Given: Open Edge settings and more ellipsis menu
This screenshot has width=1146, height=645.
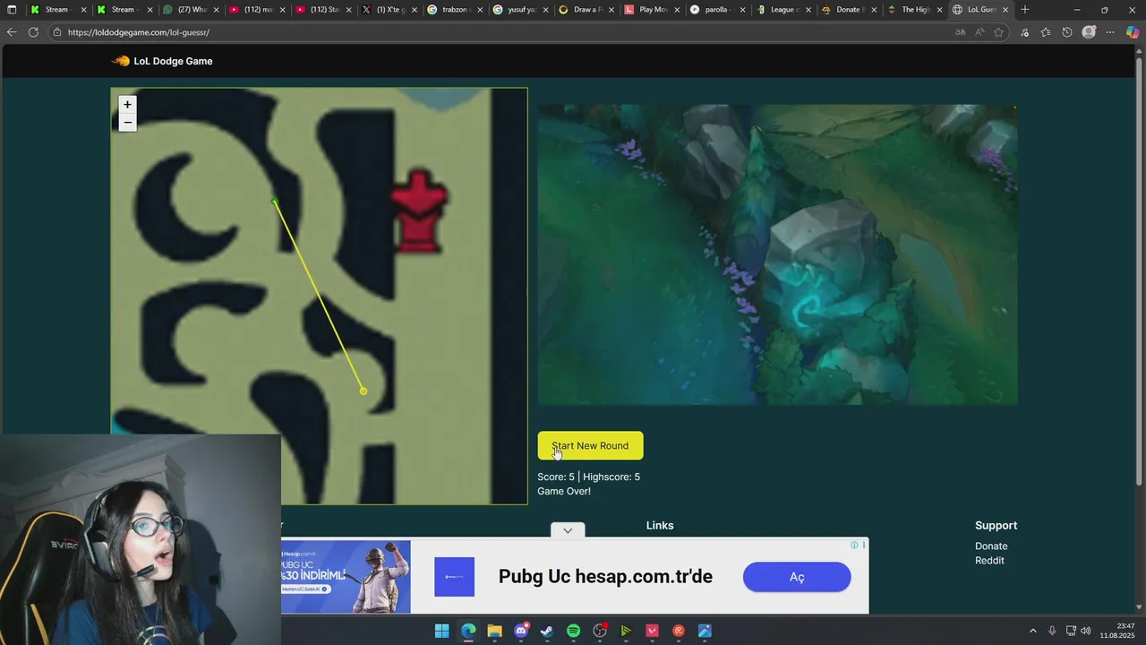Looking at the screenshot, I should pyautogui.click(x=1110, y=32).
